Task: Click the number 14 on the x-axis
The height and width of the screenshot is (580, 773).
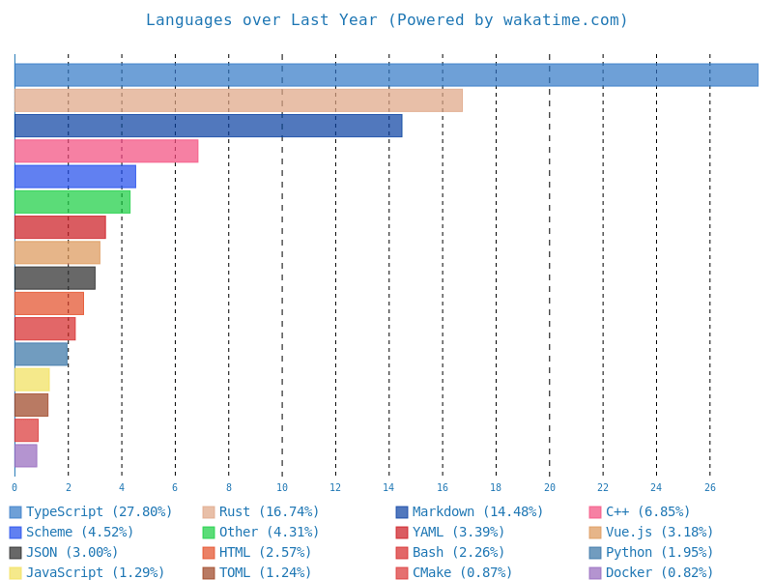Action: coord(390,486)
